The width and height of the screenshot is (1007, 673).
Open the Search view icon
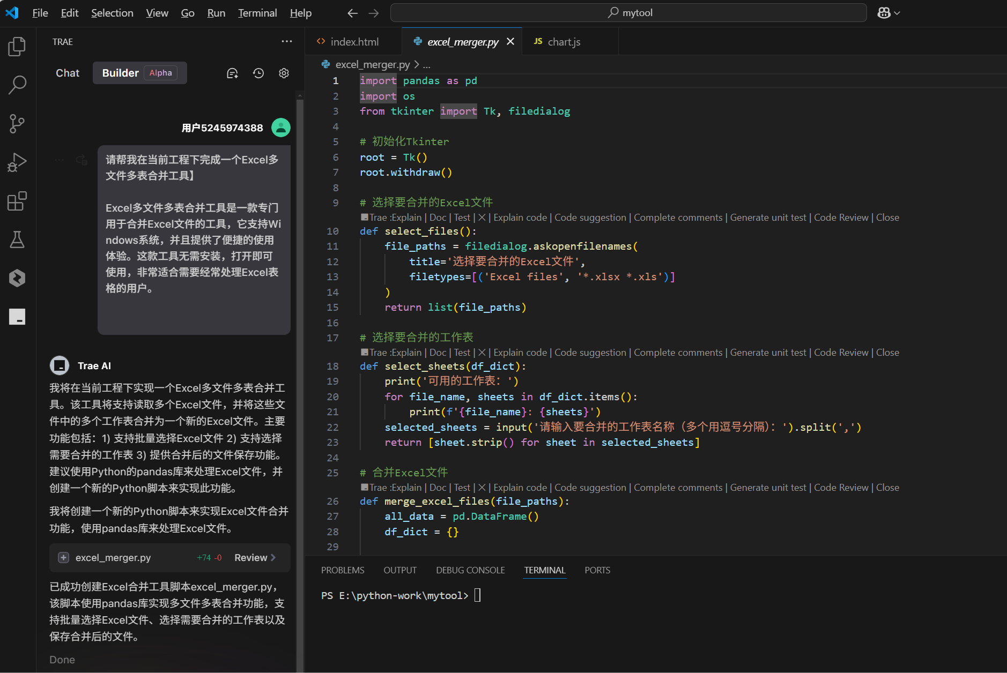17,85
